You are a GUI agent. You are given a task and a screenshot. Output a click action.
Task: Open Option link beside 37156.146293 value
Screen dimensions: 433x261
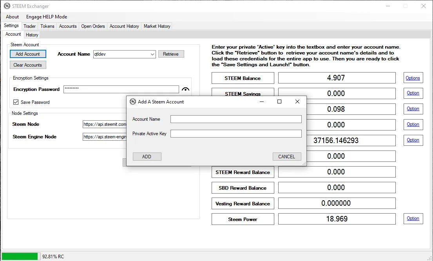(413, 140)
